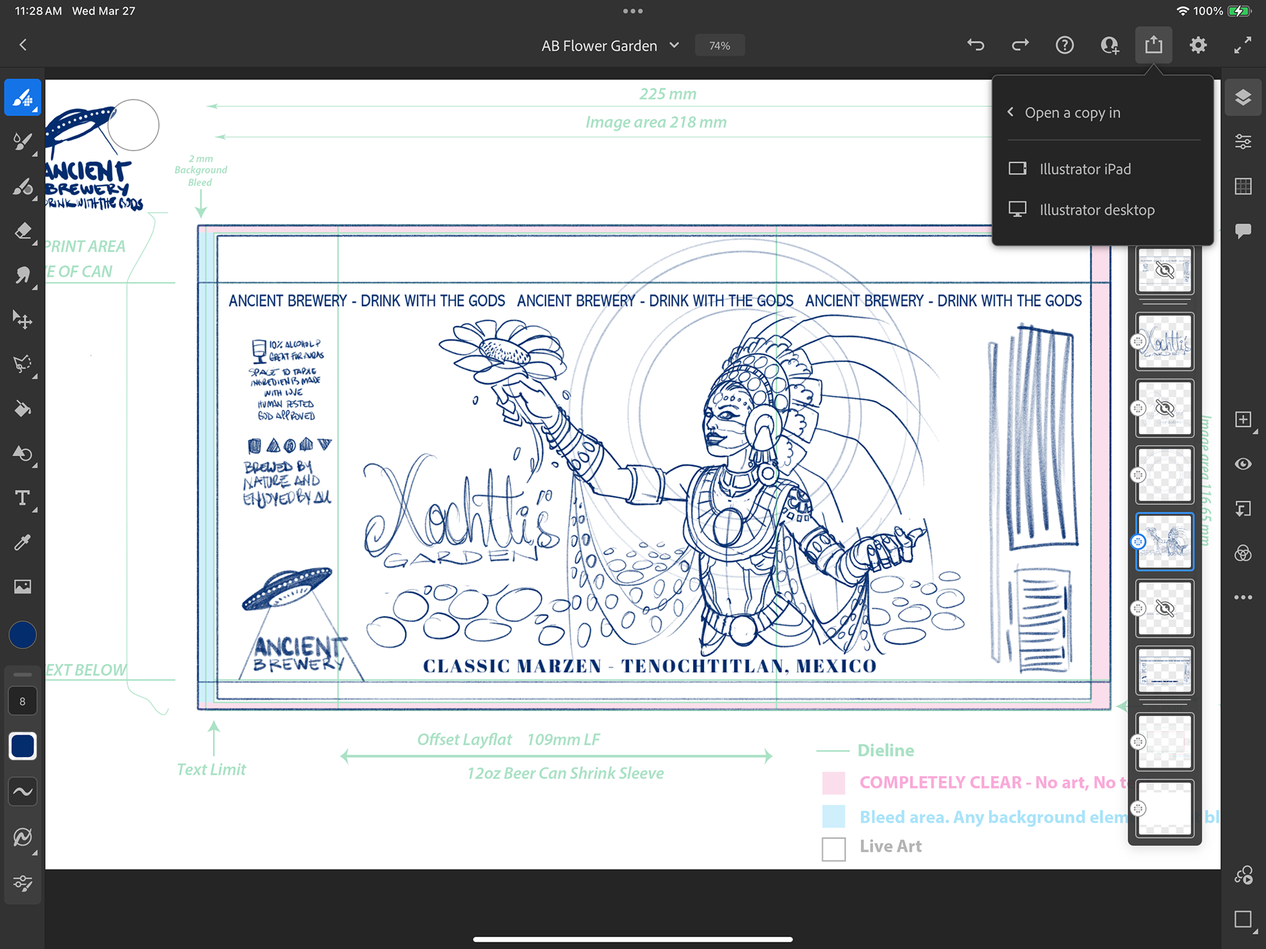
Task: Open the Motion panel icon
Action: pyautogui.click(x=1243, y=875)
